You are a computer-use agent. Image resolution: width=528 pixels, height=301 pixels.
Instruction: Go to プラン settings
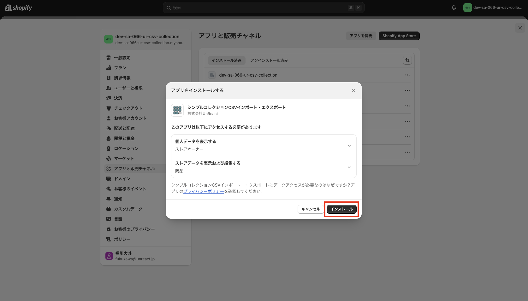coord(146,68)
